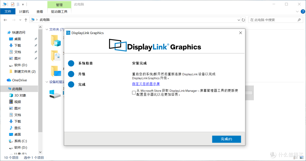Viewport: 306px width, 161px height.
Task: Open 桌面 under 此电脑
Action: 18,134
